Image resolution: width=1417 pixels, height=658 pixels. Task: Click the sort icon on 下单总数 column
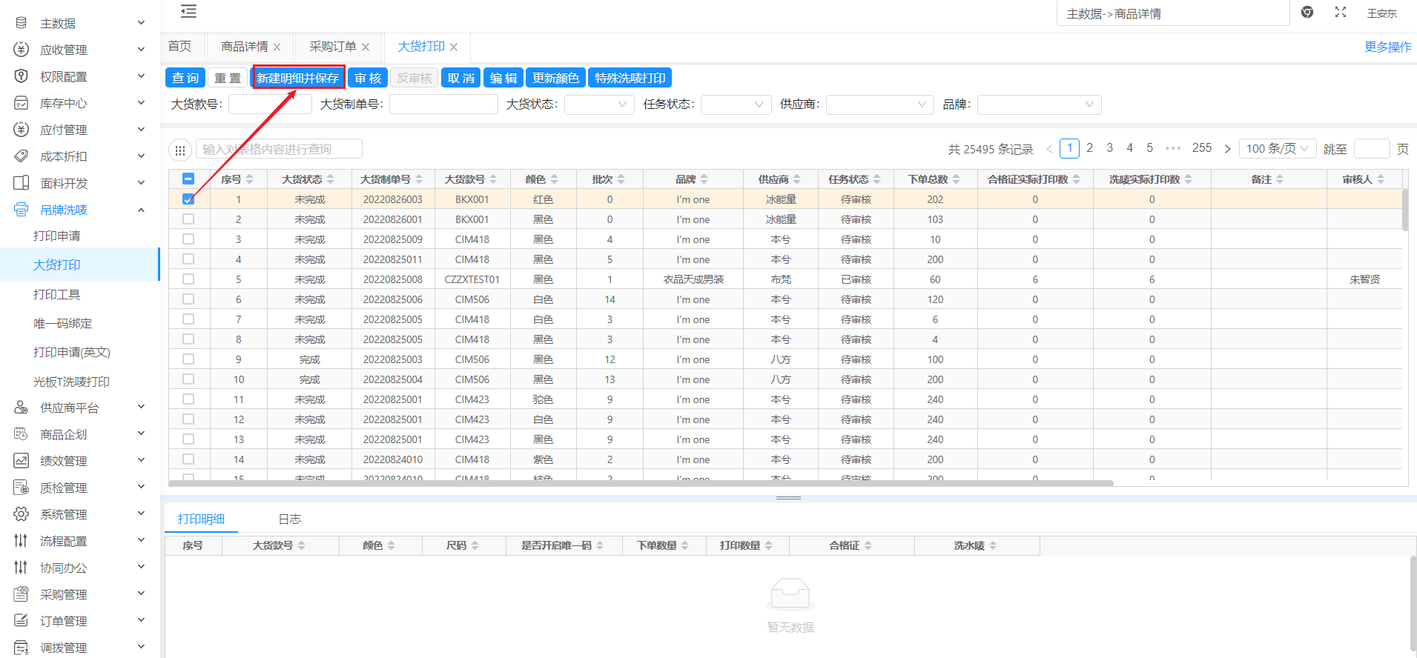[x=957, y=179]
